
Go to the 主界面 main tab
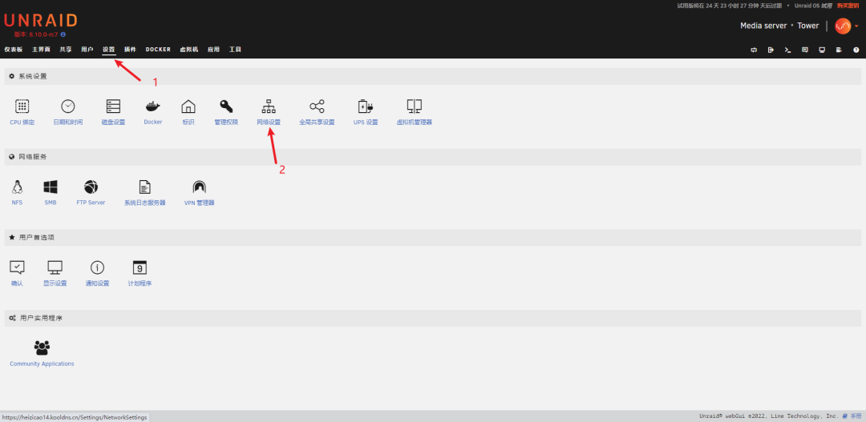click(41, 49)
